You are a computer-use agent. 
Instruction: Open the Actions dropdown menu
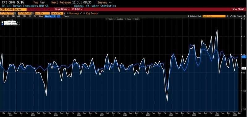pos(62,9)
